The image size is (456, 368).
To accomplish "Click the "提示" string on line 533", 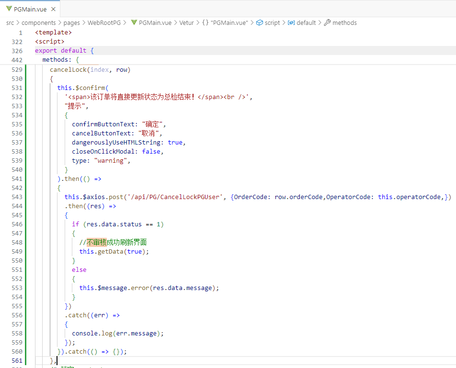I will [75, 106].
